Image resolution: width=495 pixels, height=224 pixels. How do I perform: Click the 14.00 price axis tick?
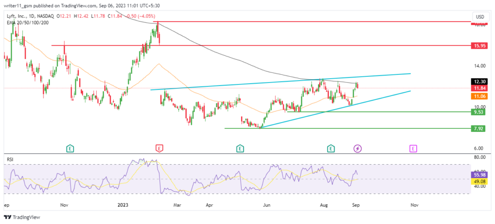[480, 66]
